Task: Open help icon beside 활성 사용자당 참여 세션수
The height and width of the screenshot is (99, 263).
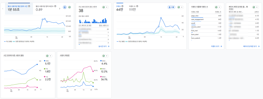Action: (x=55, y=6)
